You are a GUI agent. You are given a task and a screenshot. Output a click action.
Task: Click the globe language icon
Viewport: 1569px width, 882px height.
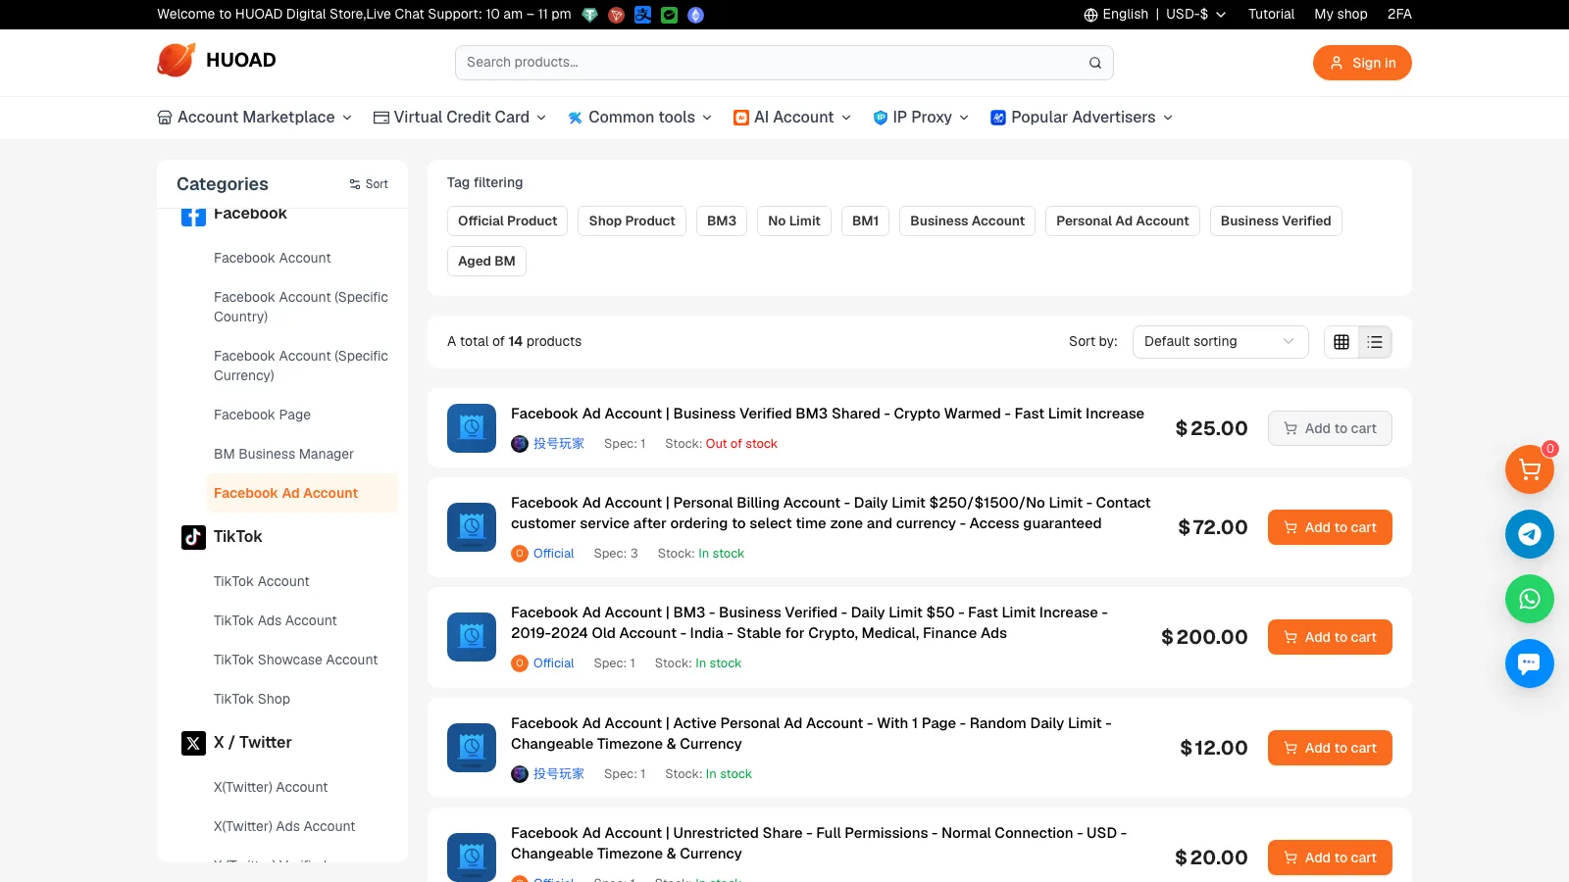click(1090, 15)
